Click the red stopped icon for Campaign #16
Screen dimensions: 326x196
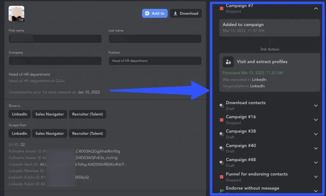pos(222,120)
